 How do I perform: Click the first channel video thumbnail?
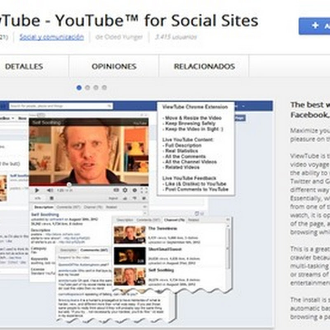[130, 235]
